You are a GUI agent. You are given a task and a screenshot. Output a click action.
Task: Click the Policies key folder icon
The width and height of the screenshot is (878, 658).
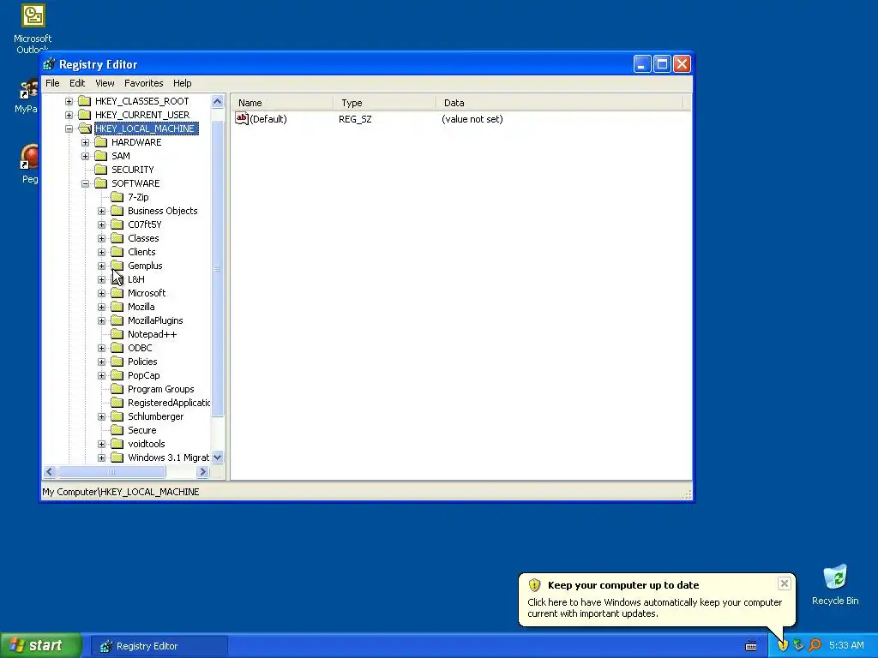coord(117,362)
